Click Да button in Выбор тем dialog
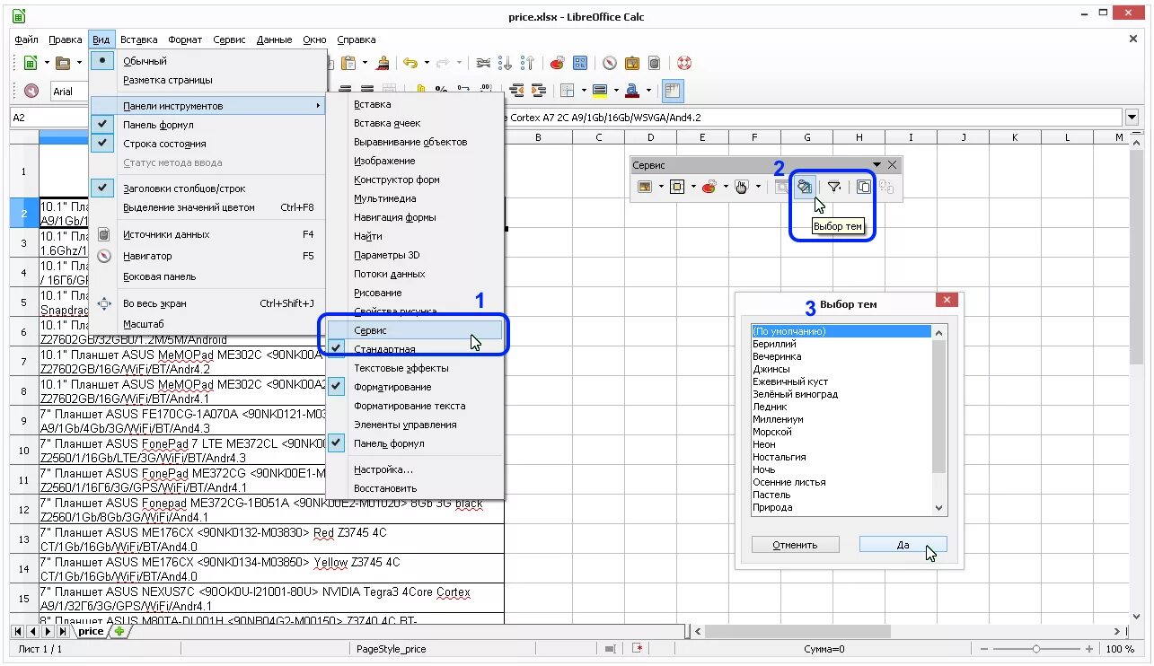This screenshot has width=1154, height=666. tap(903, 545)
